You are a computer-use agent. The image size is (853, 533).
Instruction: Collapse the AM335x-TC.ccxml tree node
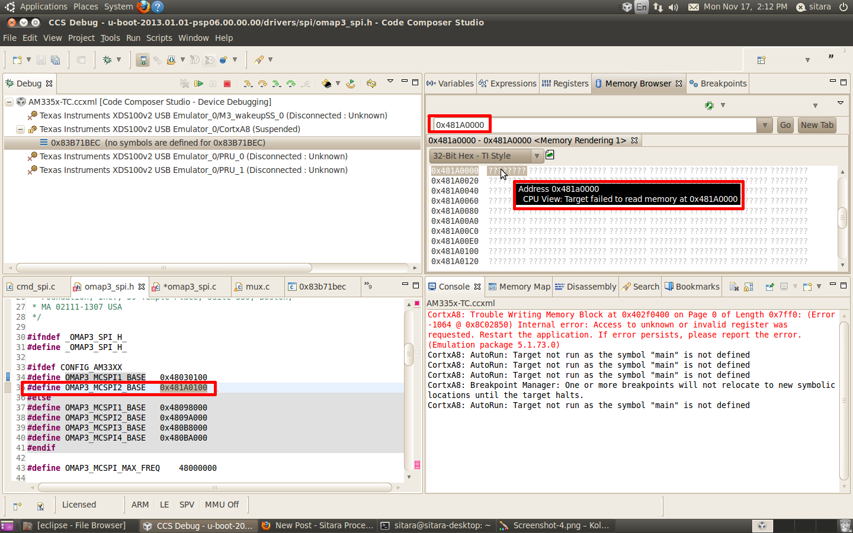click(9, 102)
